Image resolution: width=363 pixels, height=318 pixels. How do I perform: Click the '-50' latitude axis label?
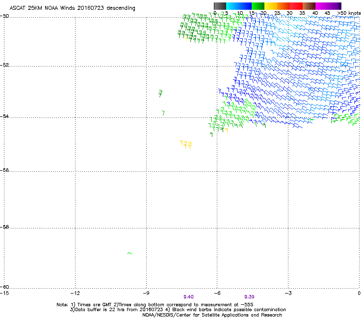tap(4, 16)
